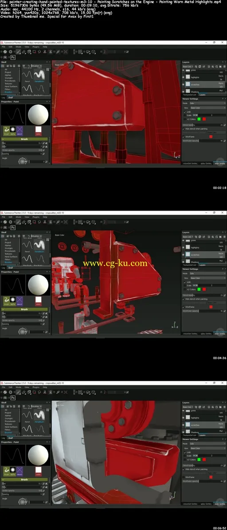
Task: Select the Smudge tool in 00:02:18 frame
Action: pos(39,52)
